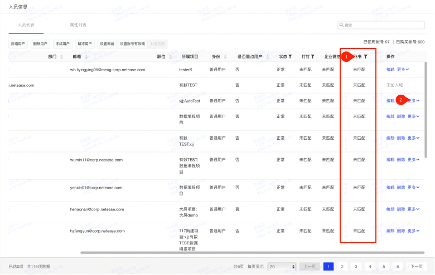Sort by 身份 column sort icon
The height and width of the screenshot is (275, 435).
(x=224, y=57)
